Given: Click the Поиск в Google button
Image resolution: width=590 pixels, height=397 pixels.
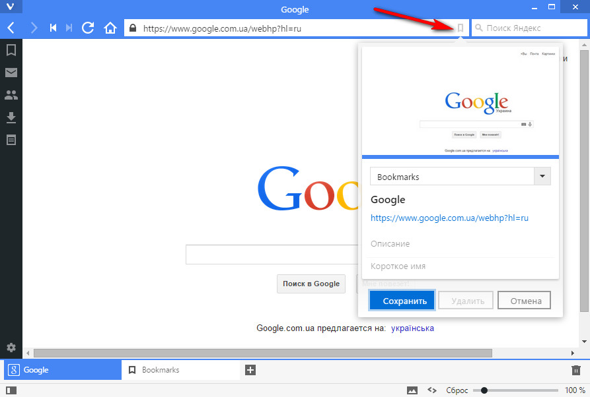Looking at the screenshot, I should [311, 284].
